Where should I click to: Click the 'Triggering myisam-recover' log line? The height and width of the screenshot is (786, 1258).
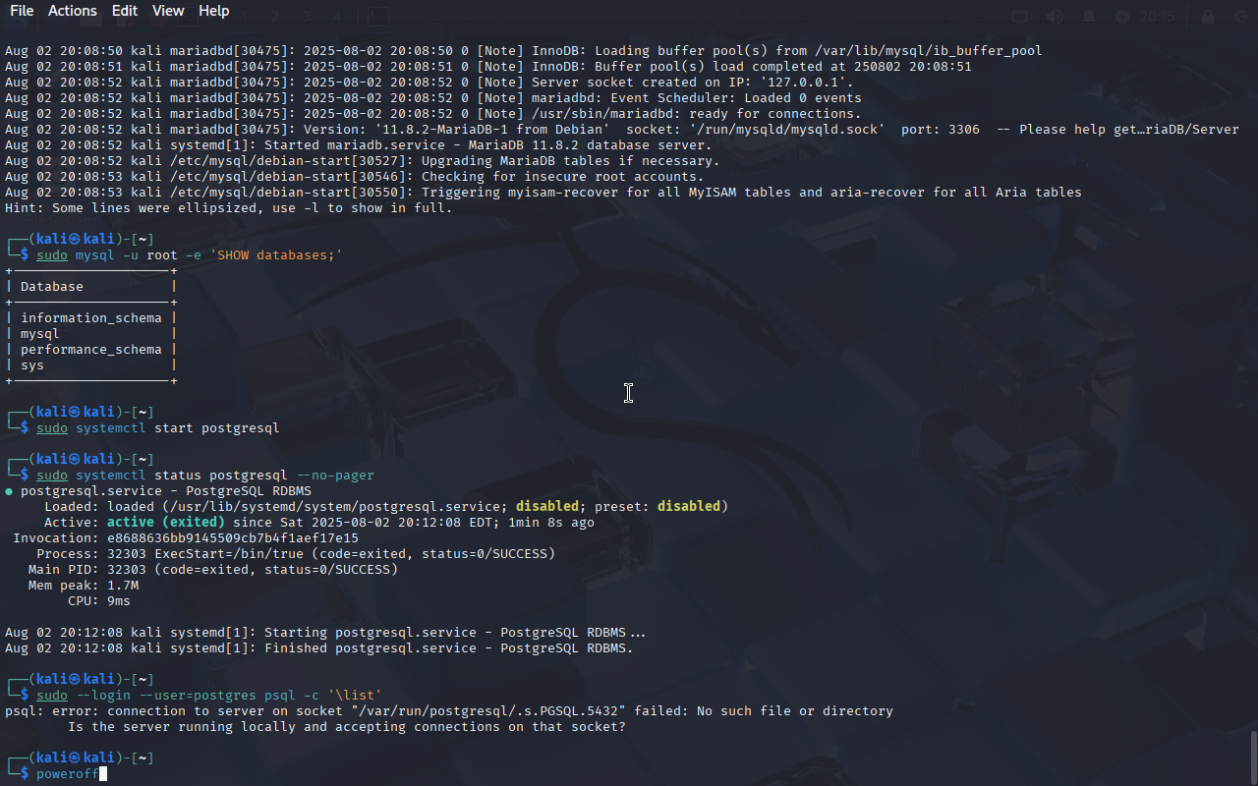tap(543, 193)
